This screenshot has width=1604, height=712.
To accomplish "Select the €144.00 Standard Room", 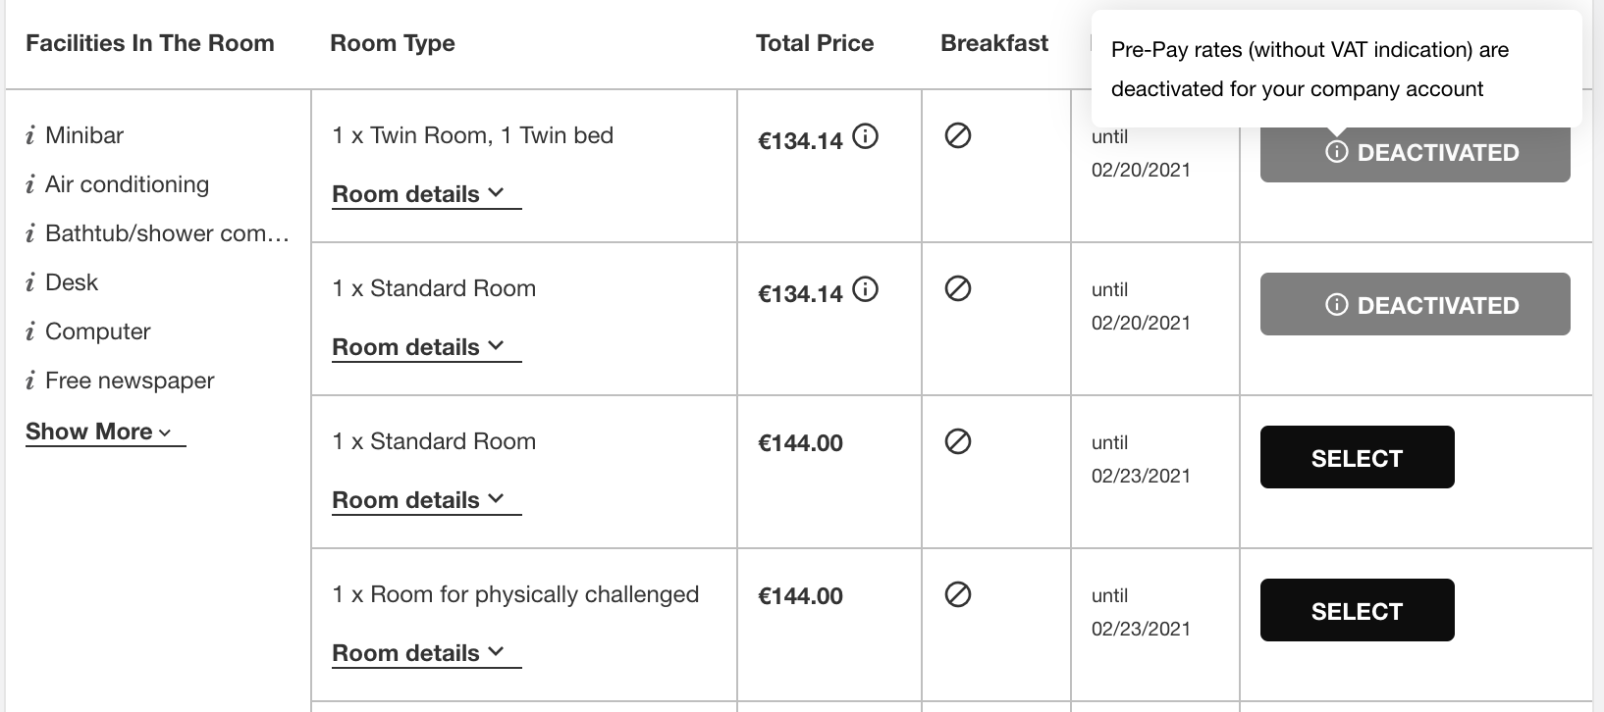I will (x=1357, y=457).
